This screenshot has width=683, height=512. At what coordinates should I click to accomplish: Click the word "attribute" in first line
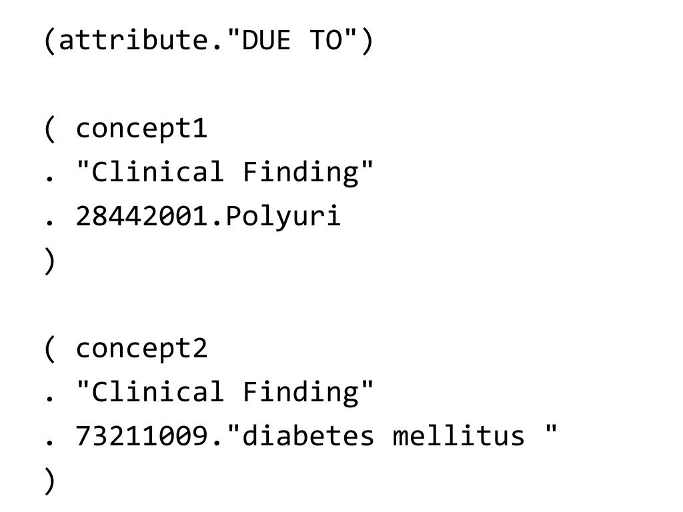pos(133,40)
